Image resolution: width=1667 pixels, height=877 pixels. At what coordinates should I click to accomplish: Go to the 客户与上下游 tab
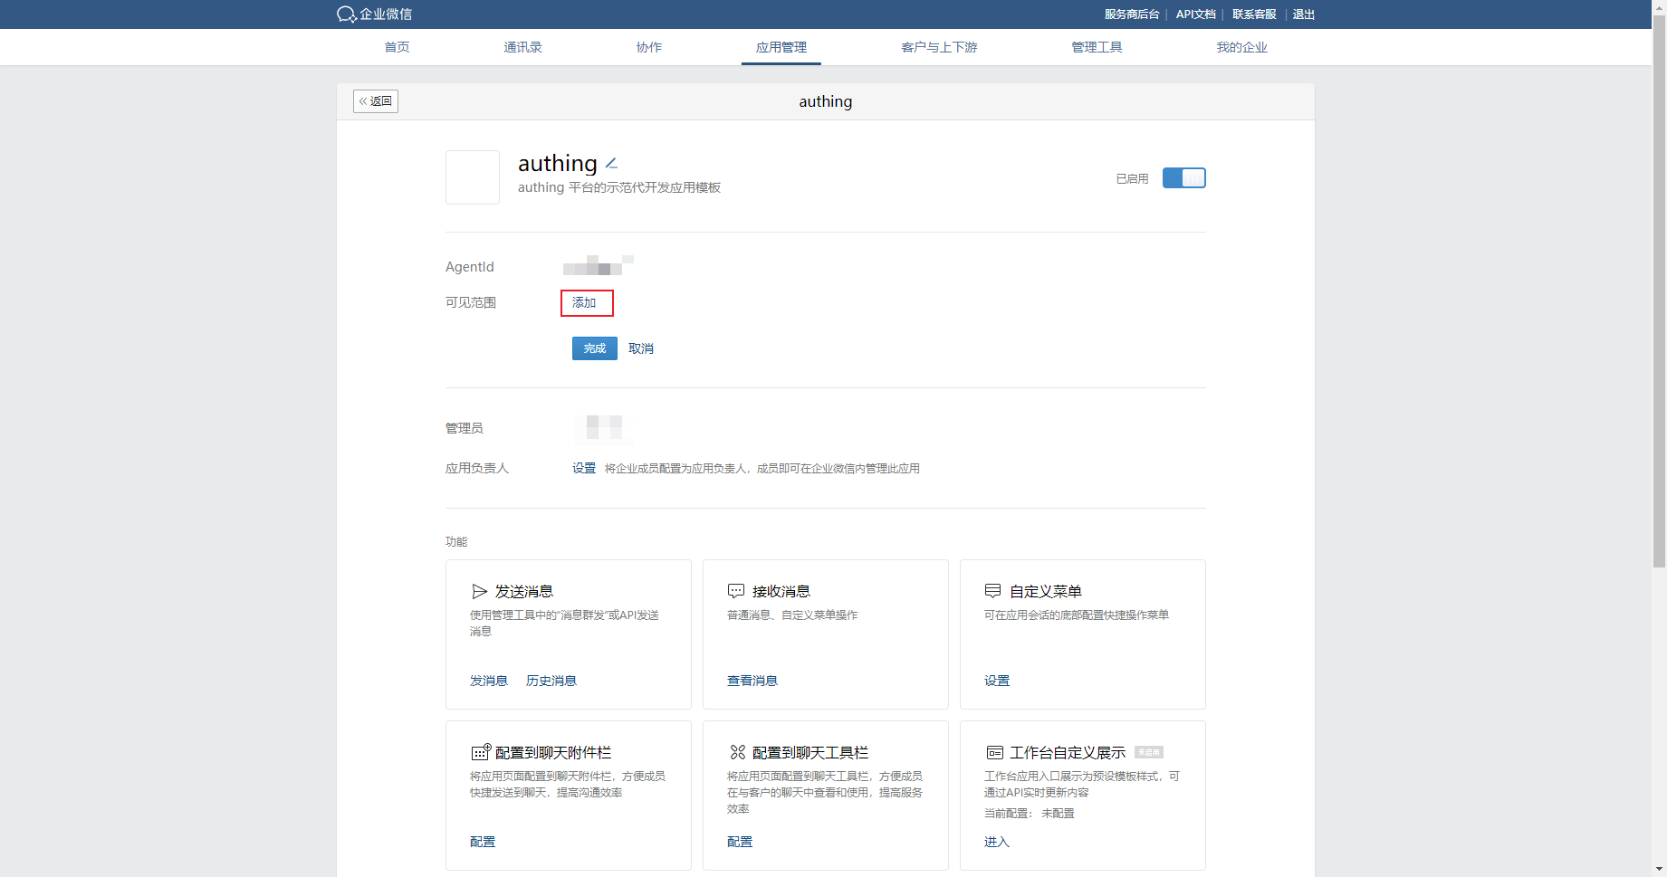[939, 47]
